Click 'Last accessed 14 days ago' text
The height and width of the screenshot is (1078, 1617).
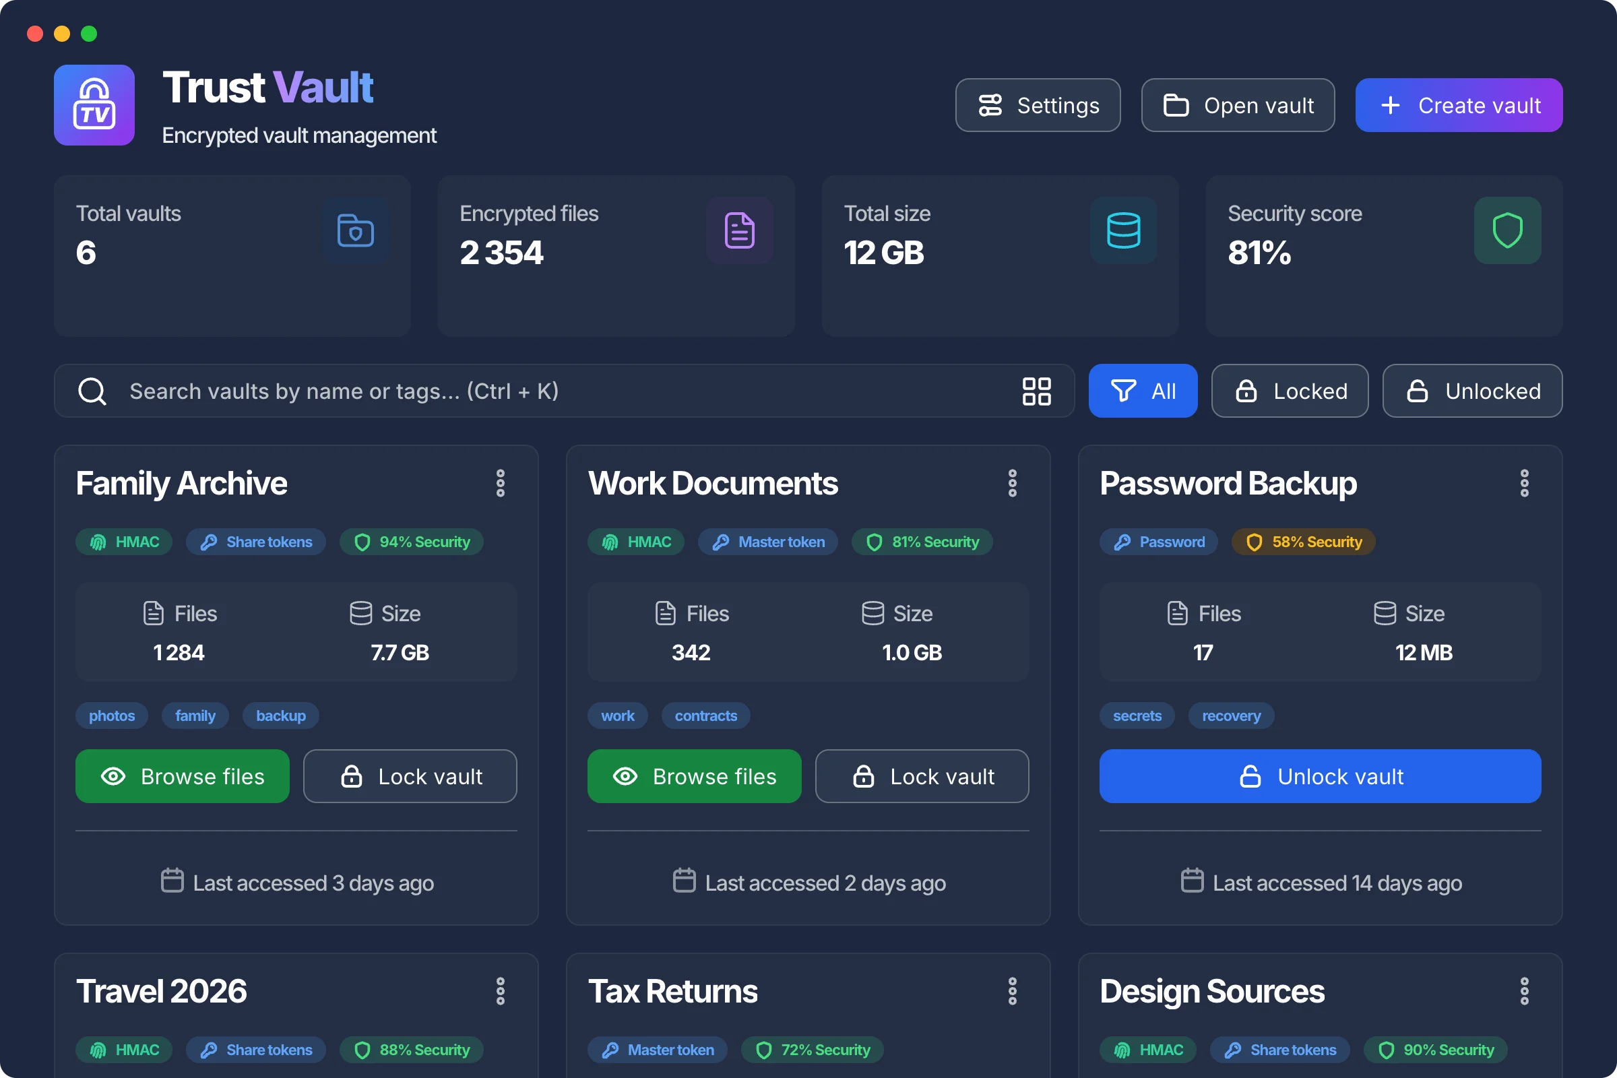(x=1337, y=883)
